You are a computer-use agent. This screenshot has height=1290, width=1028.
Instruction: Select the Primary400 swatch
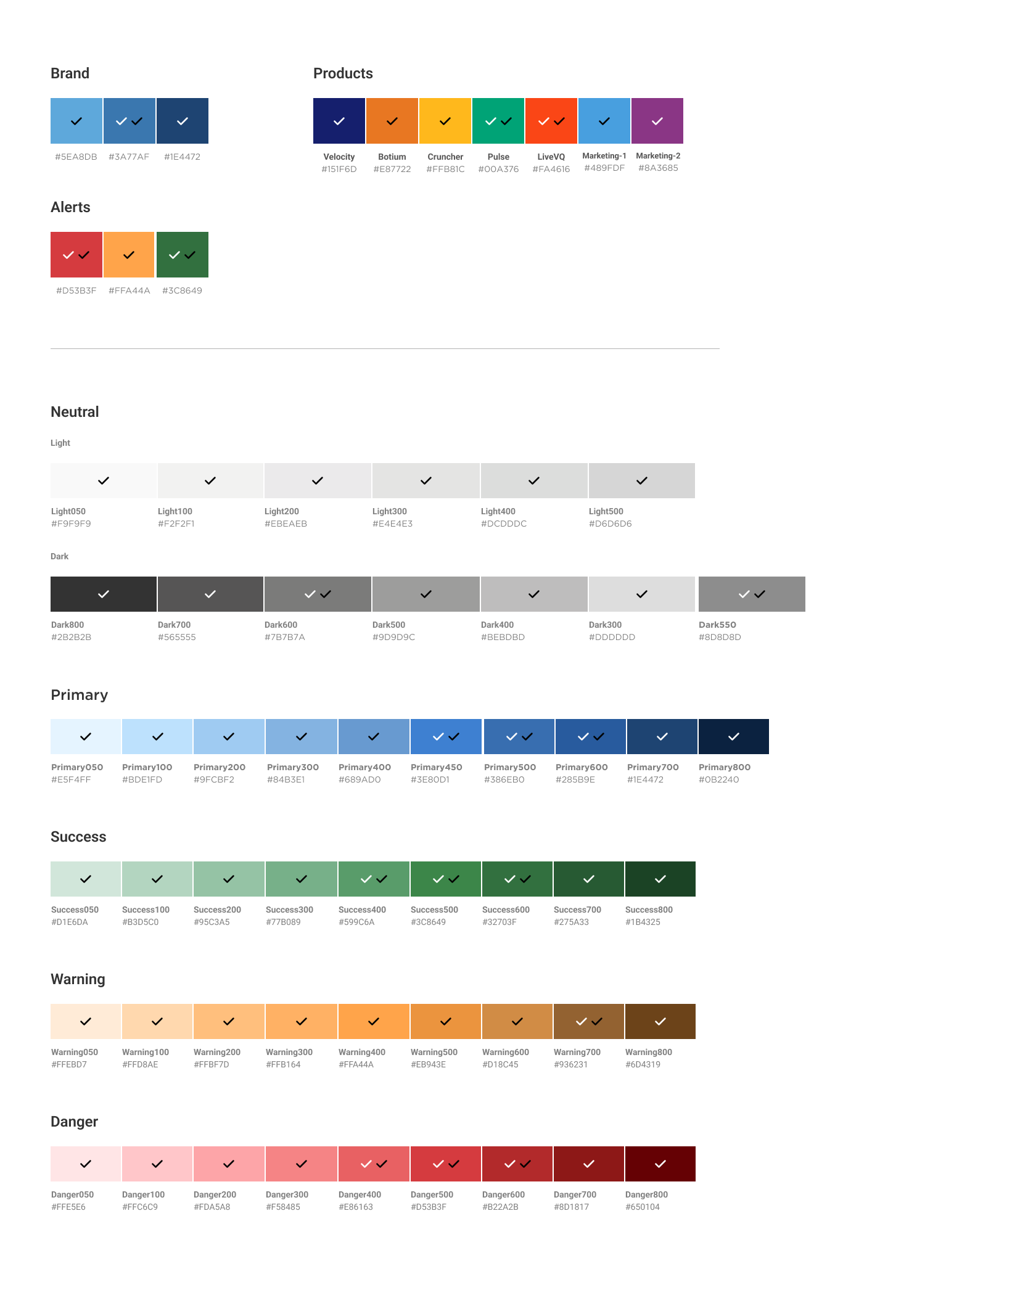click(374, 736)
